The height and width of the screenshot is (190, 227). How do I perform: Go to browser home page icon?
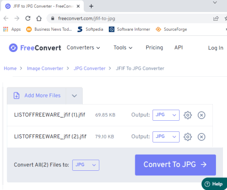tap(39, 18)
